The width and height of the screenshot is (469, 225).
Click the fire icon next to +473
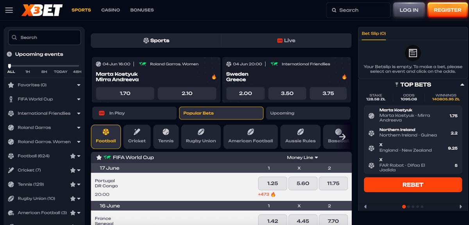click(273, 194)
